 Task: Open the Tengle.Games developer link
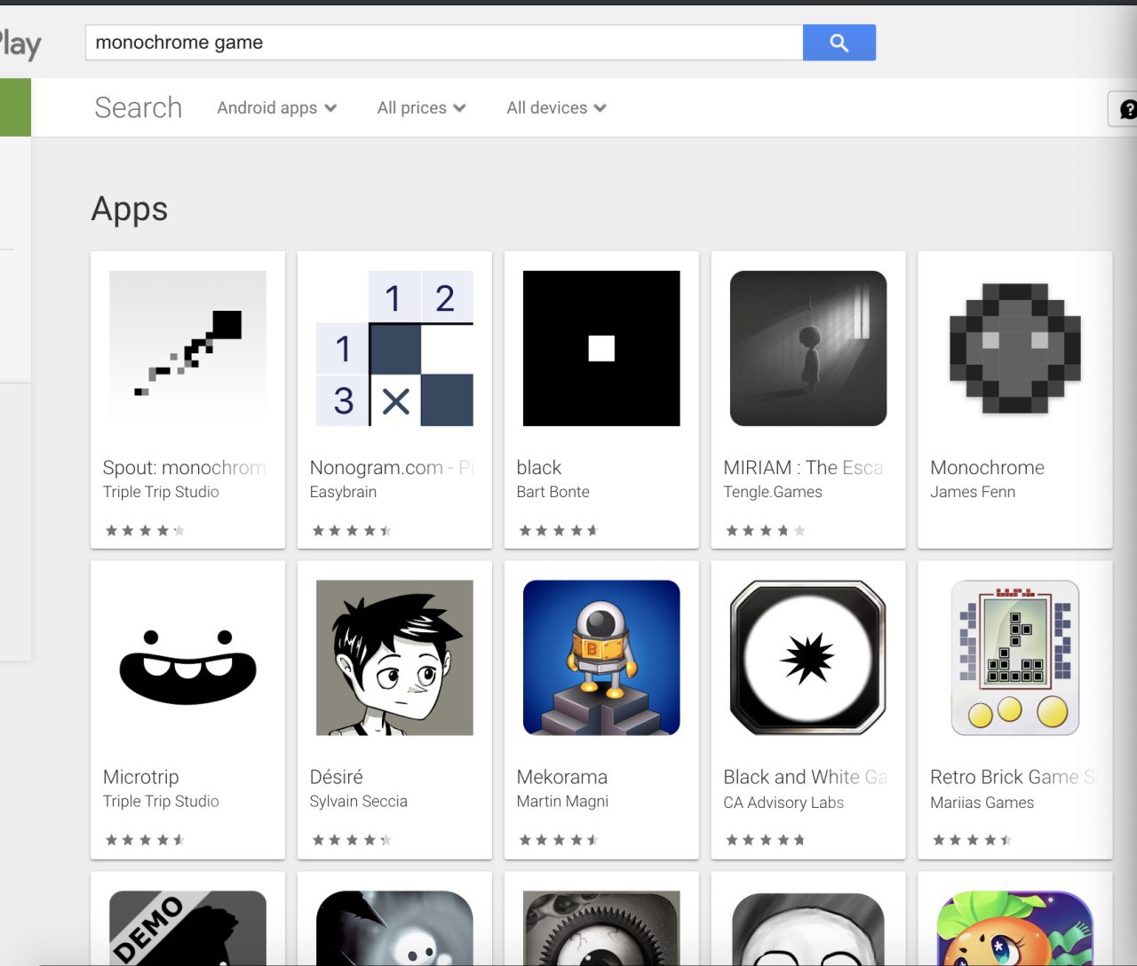(x=773, y=492)
